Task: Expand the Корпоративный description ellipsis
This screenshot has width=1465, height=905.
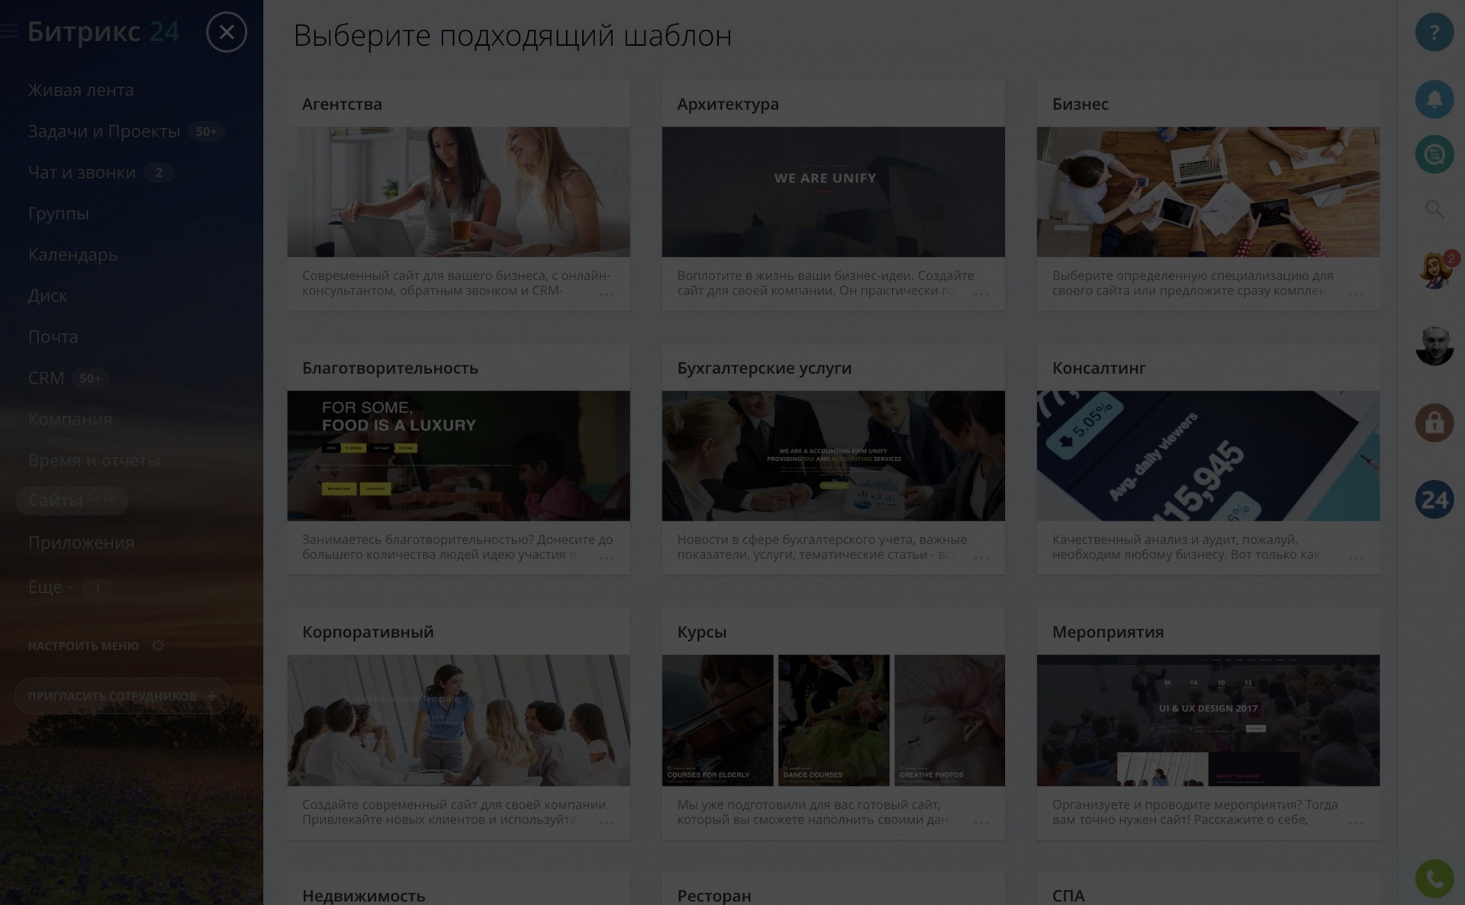Action: click(607, 823)
